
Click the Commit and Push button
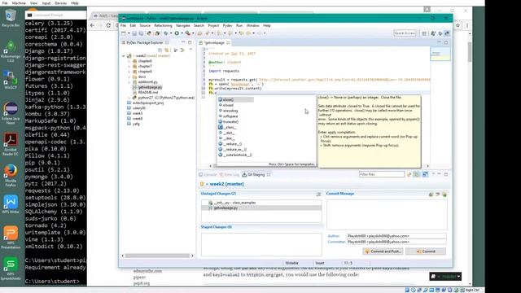(x=383, y=251)
